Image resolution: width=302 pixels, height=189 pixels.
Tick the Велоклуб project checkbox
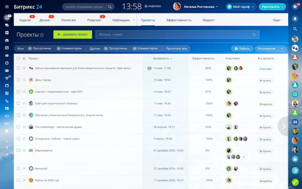pos(18,168)
